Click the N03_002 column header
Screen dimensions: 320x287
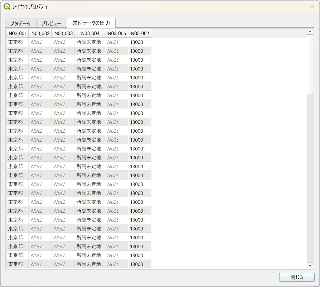[40, 33]
